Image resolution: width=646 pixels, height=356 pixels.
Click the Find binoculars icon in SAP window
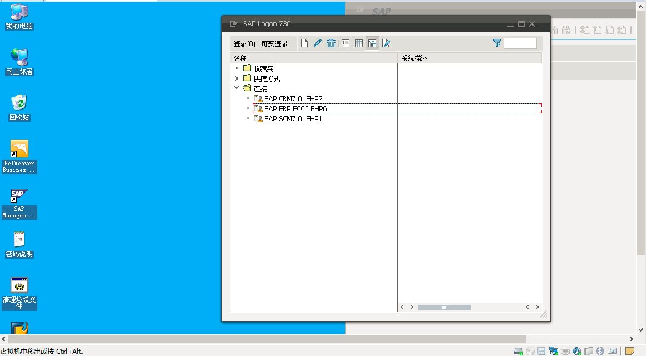pos(554,30)
